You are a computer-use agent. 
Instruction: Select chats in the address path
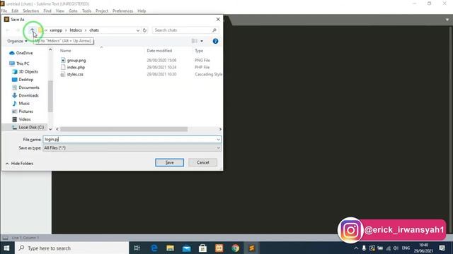click(x=94, y=30)
